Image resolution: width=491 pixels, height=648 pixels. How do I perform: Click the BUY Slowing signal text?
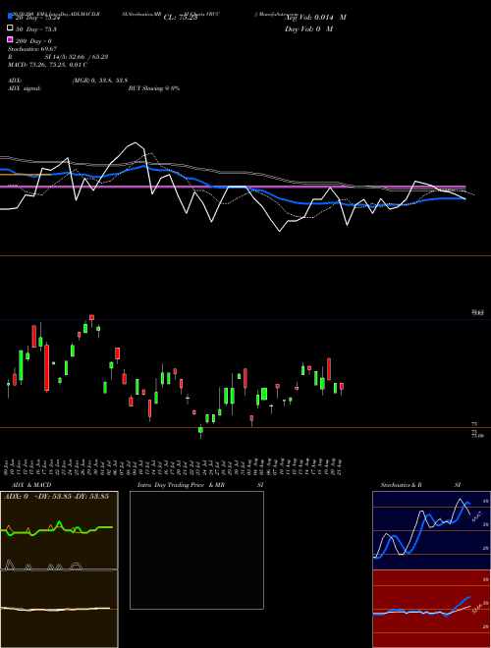point(154,88)
